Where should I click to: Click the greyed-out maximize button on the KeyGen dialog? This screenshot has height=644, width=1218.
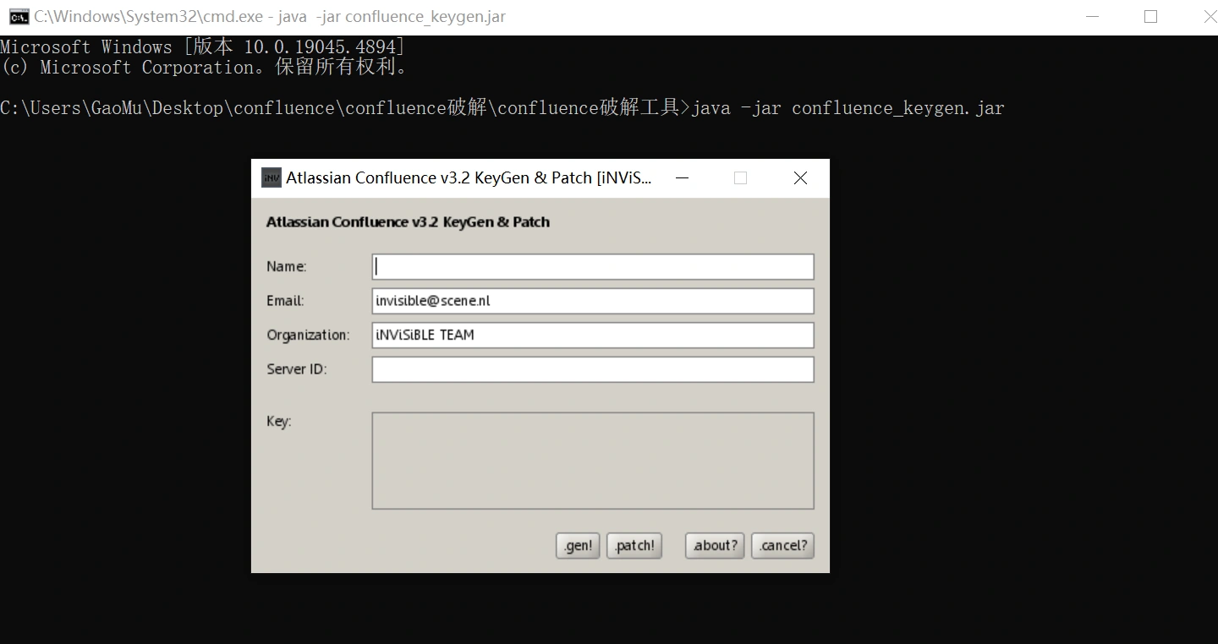(740, 178)
